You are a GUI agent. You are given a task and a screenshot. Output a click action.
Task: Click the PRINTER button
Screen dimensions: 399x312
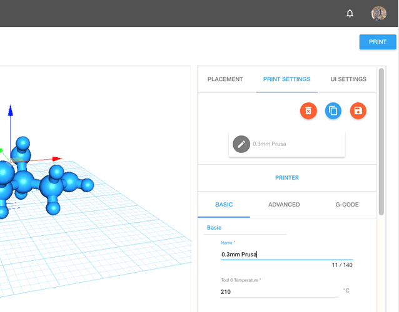pyautogui.click(x=287, y=178)
